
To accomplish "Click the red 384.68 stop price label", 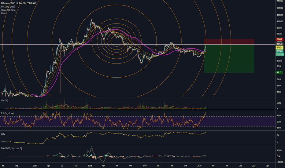I will (x=279, y=39).
